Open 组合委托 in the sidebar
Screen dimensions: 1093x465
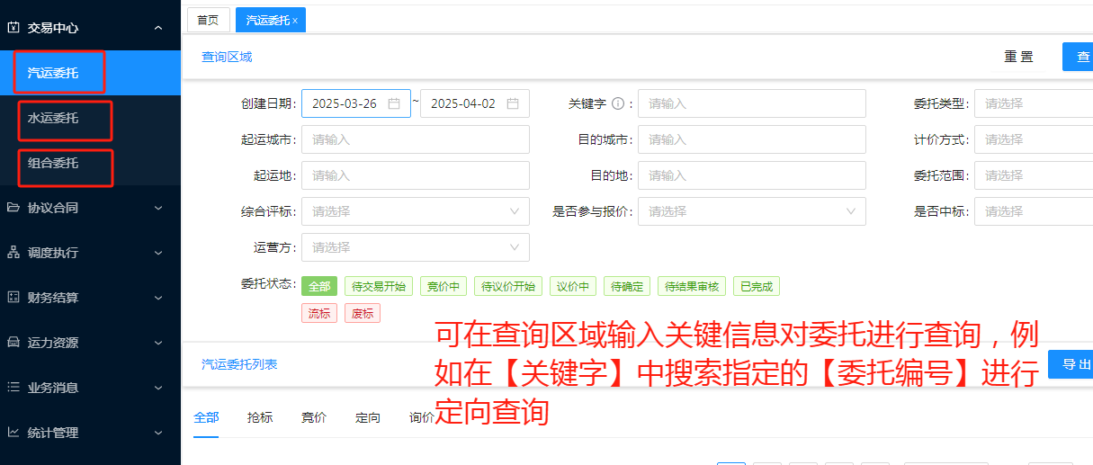(x=90, y=163)
